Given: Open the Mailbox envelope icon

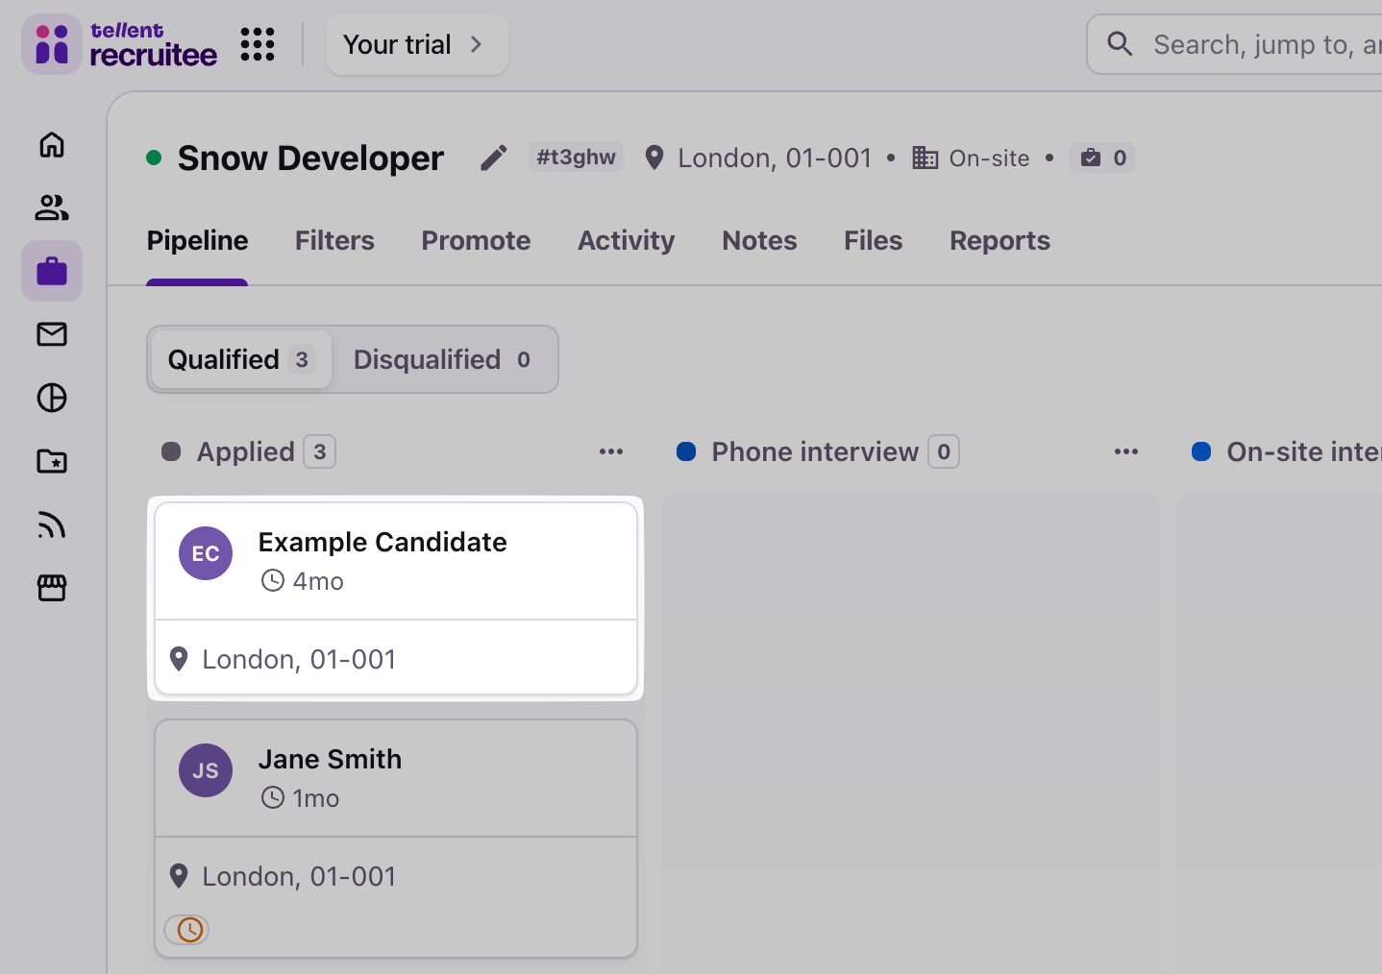Looking at the screenshot, I should (x=52, y=334).
